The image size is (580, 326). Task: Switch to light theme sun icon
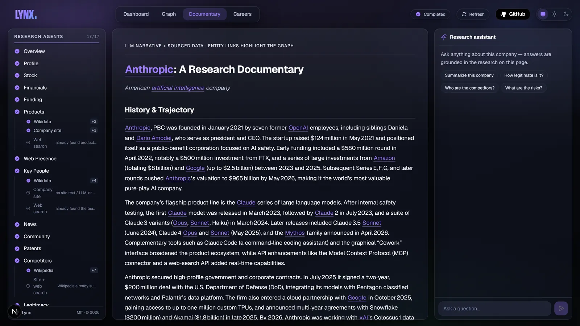[555, 14]
